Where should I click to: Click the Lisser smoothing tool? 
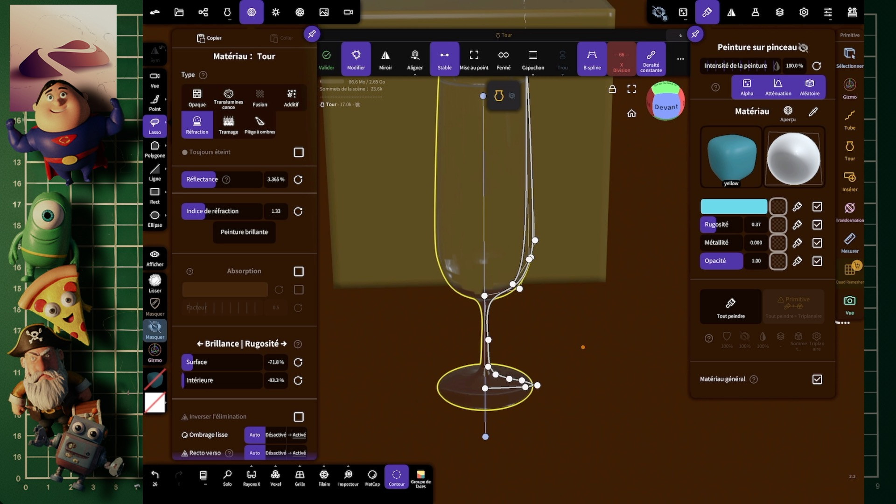[x=155, y=283]
